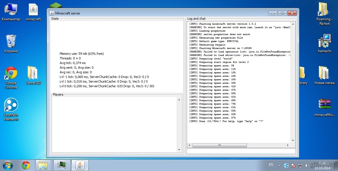This screenshot has width=338, height=171.
Task: Focus the server command input field
Action: (241, 151)
